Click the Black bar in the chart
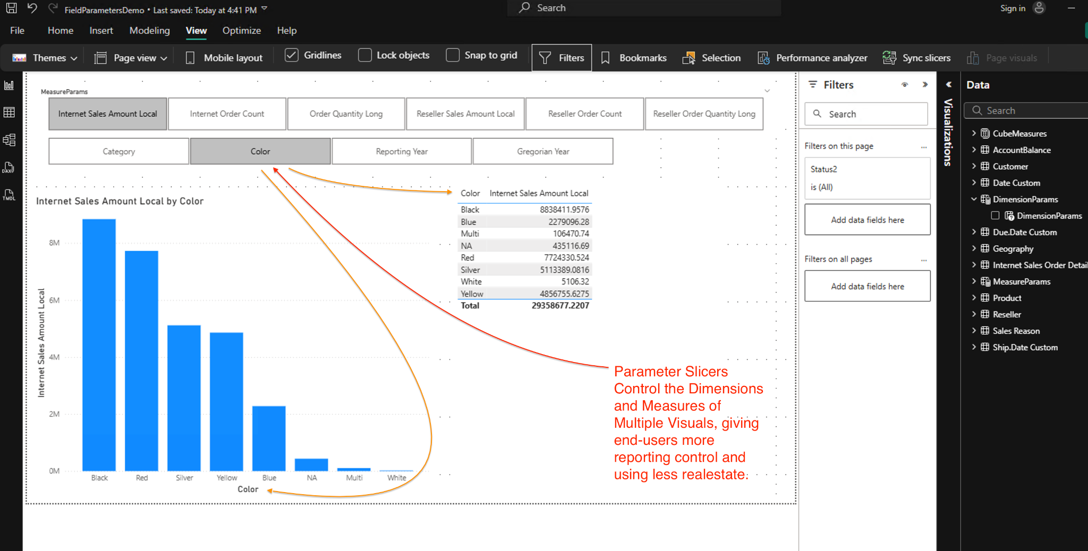 (x=99, y=345)
